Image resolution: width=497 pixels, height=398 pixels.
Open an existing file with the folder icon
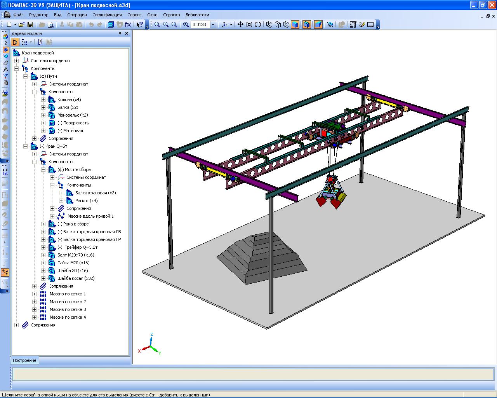pos(22,24)
